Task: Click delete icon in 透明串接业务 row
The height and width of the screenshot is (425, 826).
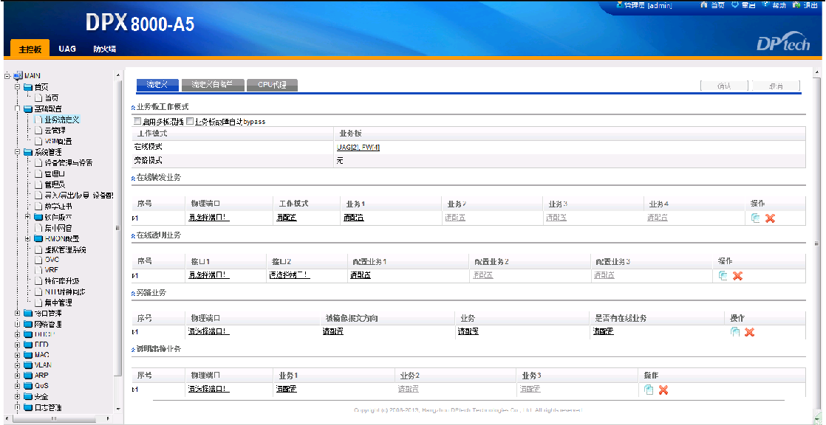Action: tap(663, 390)
